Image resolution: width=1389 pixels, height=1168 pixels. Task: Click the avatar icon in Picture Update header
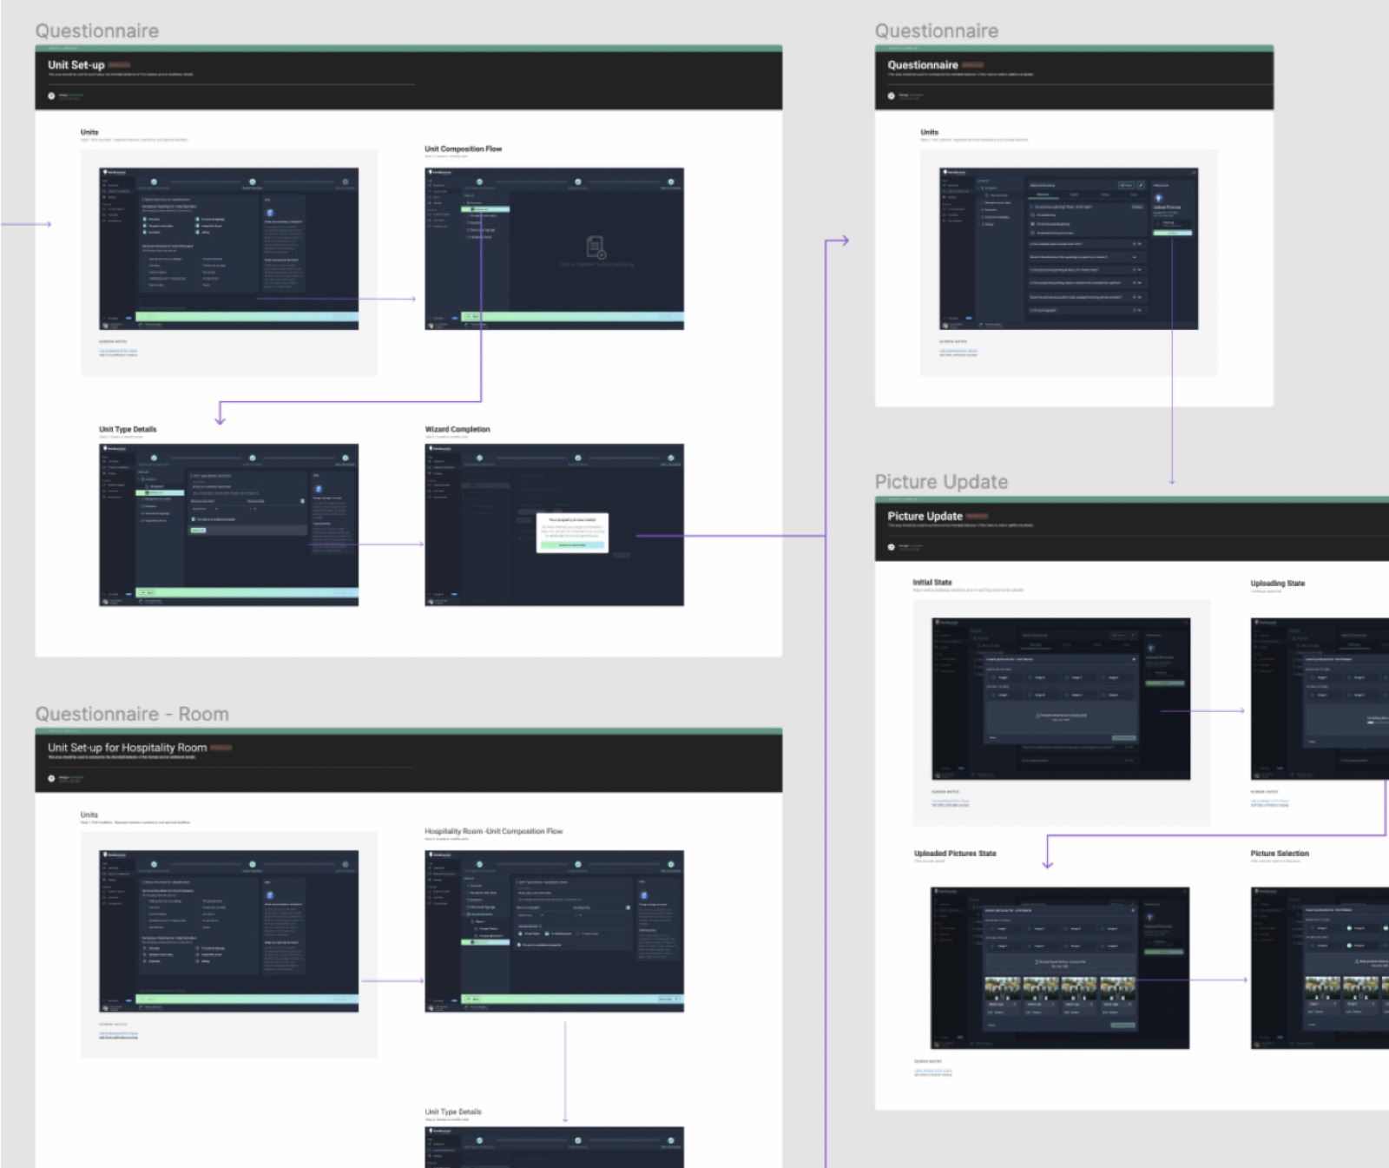(892, 547)
